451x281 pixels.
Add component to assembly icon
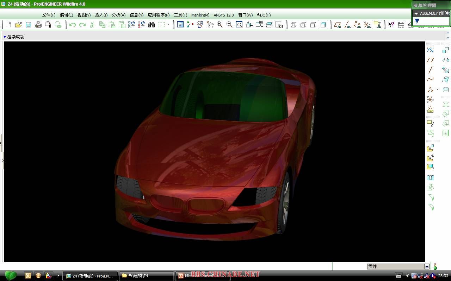[x=430, y=148]
